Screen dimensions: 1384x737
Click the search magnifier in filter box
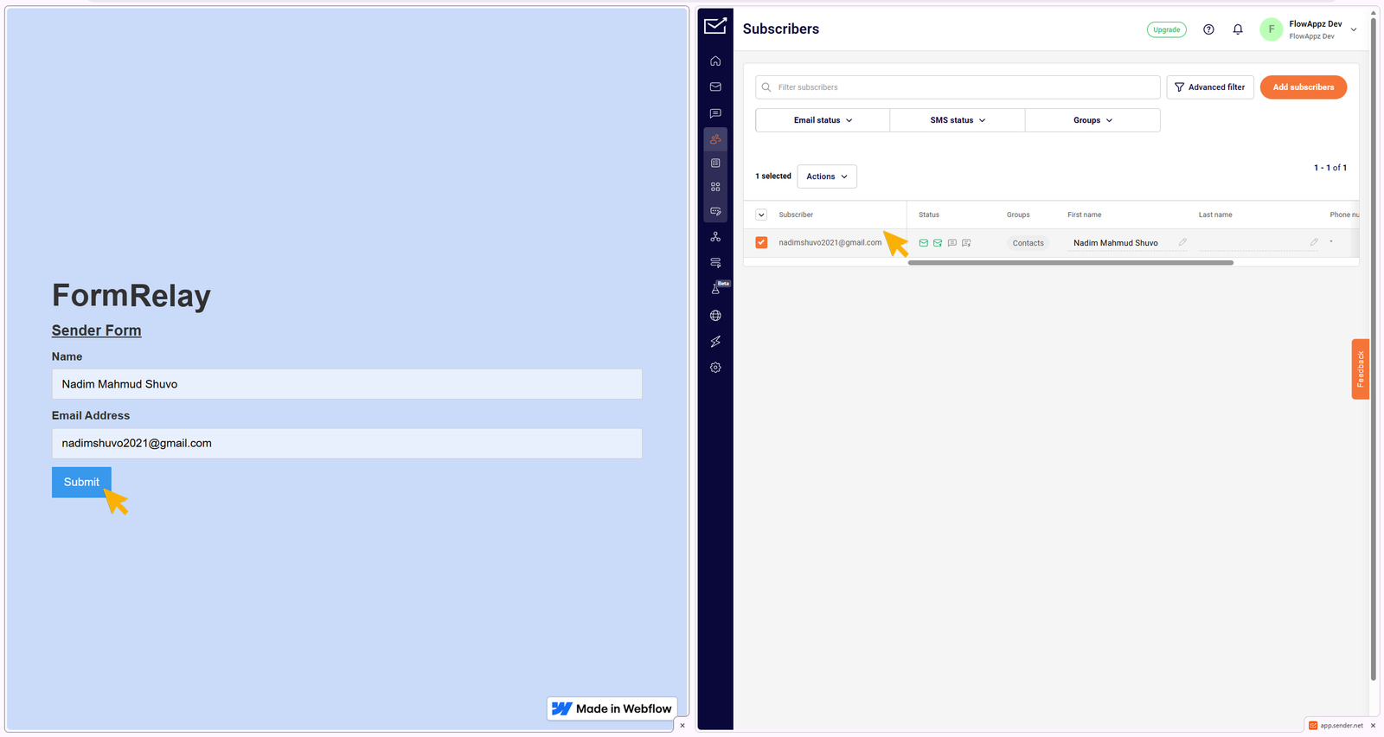pyautogui.click(x=766, y=87)
